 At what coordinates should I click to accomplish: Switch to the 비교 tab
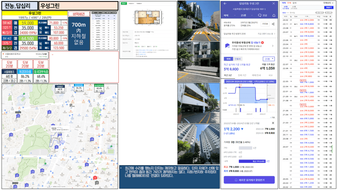270,75
